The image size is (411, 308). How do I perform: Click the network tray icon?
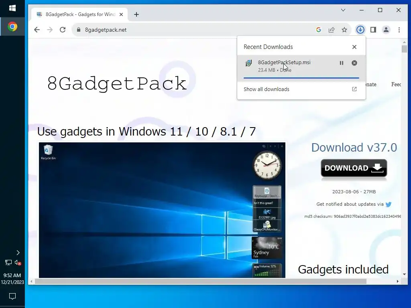(x=8, y=262)
